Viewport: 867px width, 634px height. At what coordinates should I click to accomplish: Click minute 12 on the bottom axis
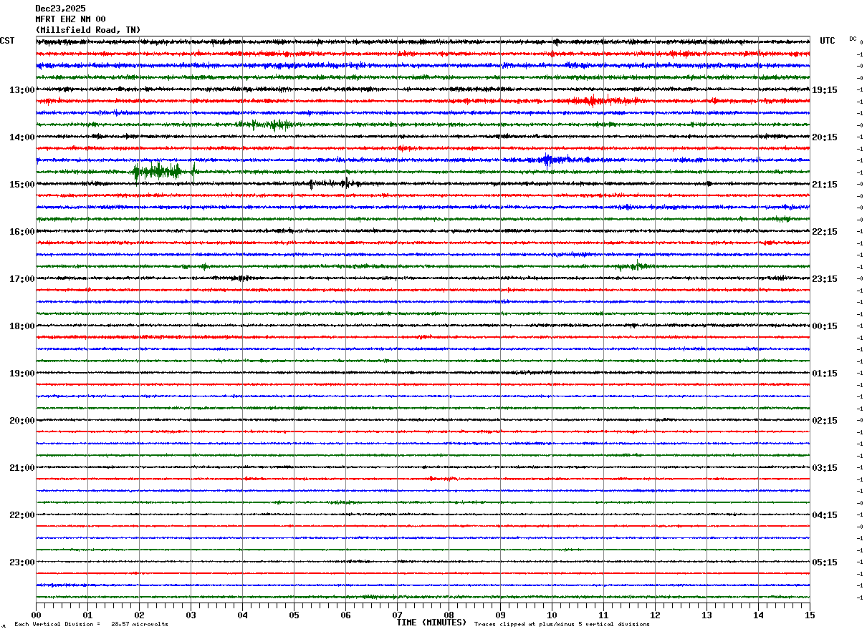coord(655,615)
